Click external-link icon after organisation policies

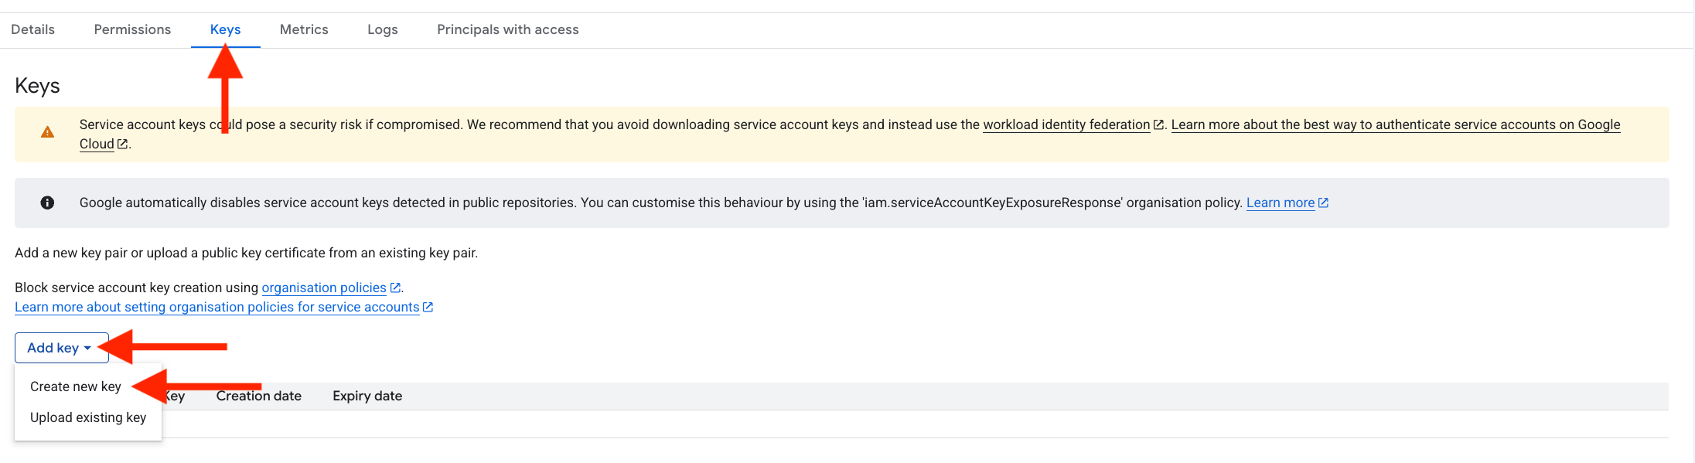pos(395,288)
